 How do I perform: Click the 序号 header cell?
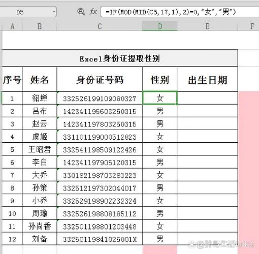12,79
